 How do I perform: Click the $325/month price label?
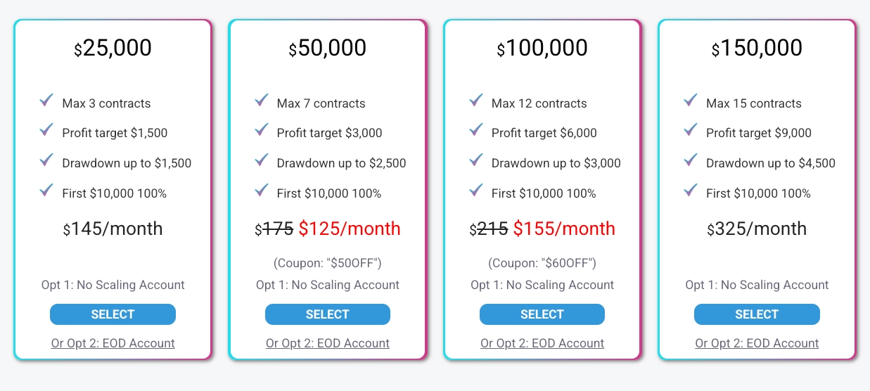[x=757, y=229]
